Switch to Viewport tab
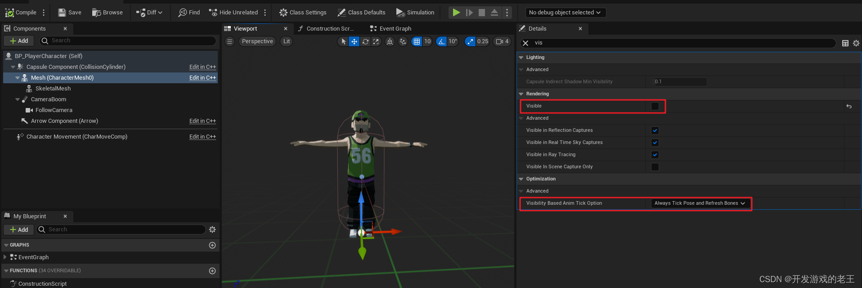The image size is (862, 288). pos(245,28)
